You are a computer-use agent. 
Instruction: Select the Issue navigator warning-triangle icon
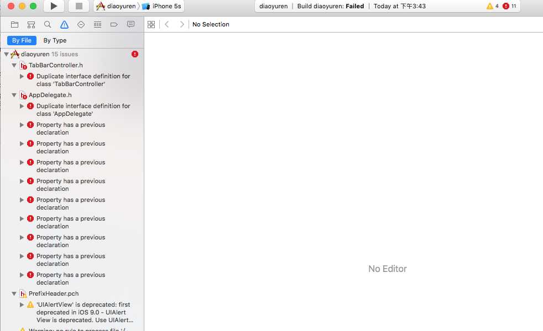(64, 24)
